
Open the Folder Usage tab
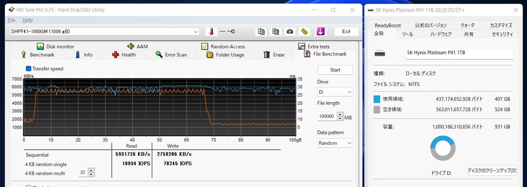pyautogui.click(x=225, y=55)
